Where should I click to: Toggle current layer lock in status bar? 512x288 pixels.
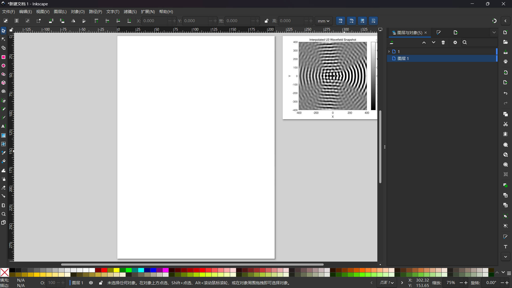coord(101,283)
